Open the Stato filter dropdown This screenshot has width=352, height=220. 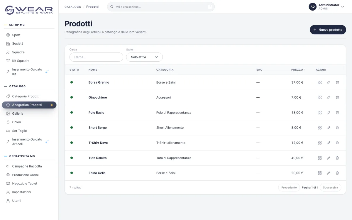click(x=144, y=57)
